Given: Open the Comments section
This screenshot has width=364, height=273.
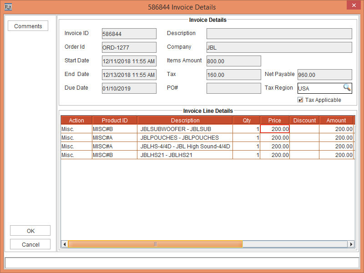Looking at the screenshot, I should tap(28, 26).
